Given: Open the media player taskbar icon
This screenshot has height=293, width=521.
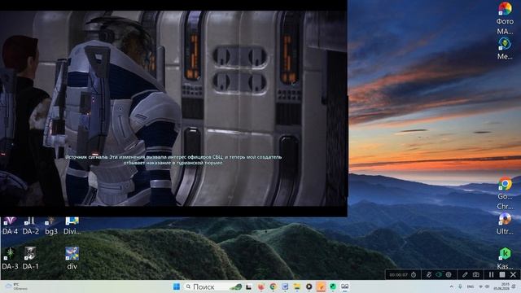Looking at the screenshot, I should point(309,286).
